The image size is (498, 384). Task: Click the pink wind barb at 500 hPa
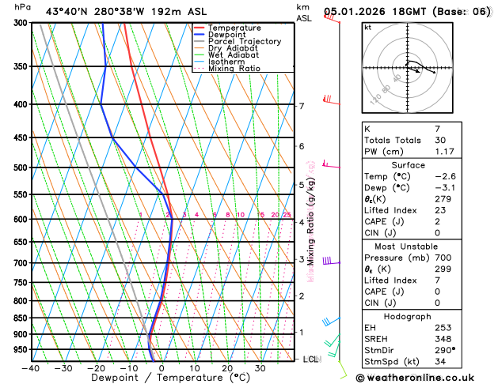(x=331, y=164)
